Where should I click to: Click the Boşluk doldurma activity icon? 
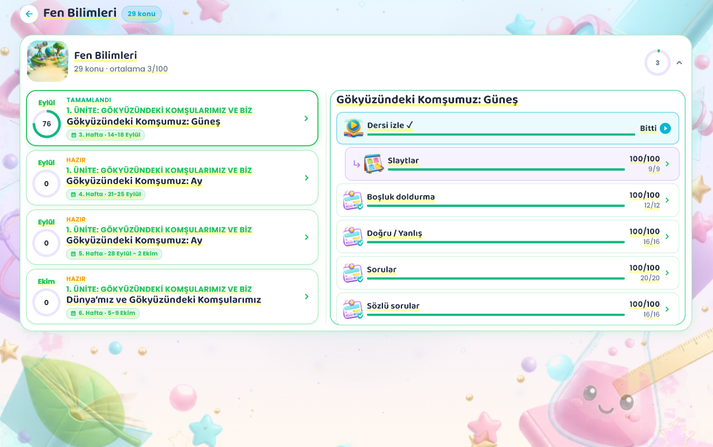tap(353, 200)
